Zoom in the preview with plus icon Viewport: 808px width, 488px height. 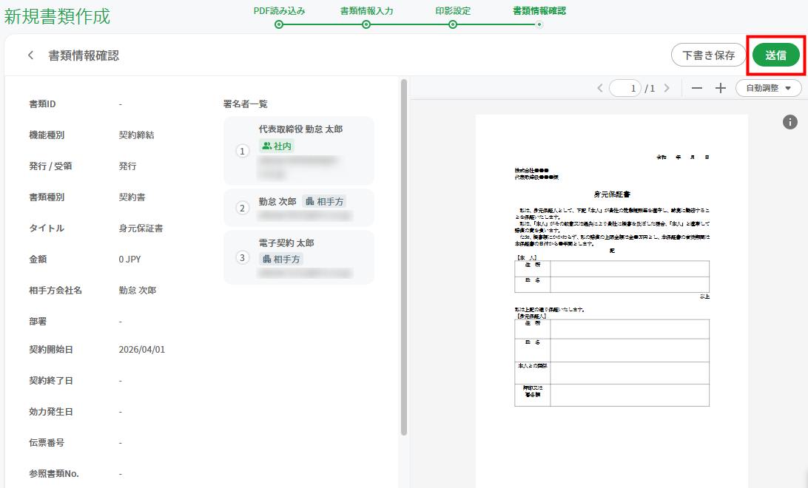(x=721, y=88)
